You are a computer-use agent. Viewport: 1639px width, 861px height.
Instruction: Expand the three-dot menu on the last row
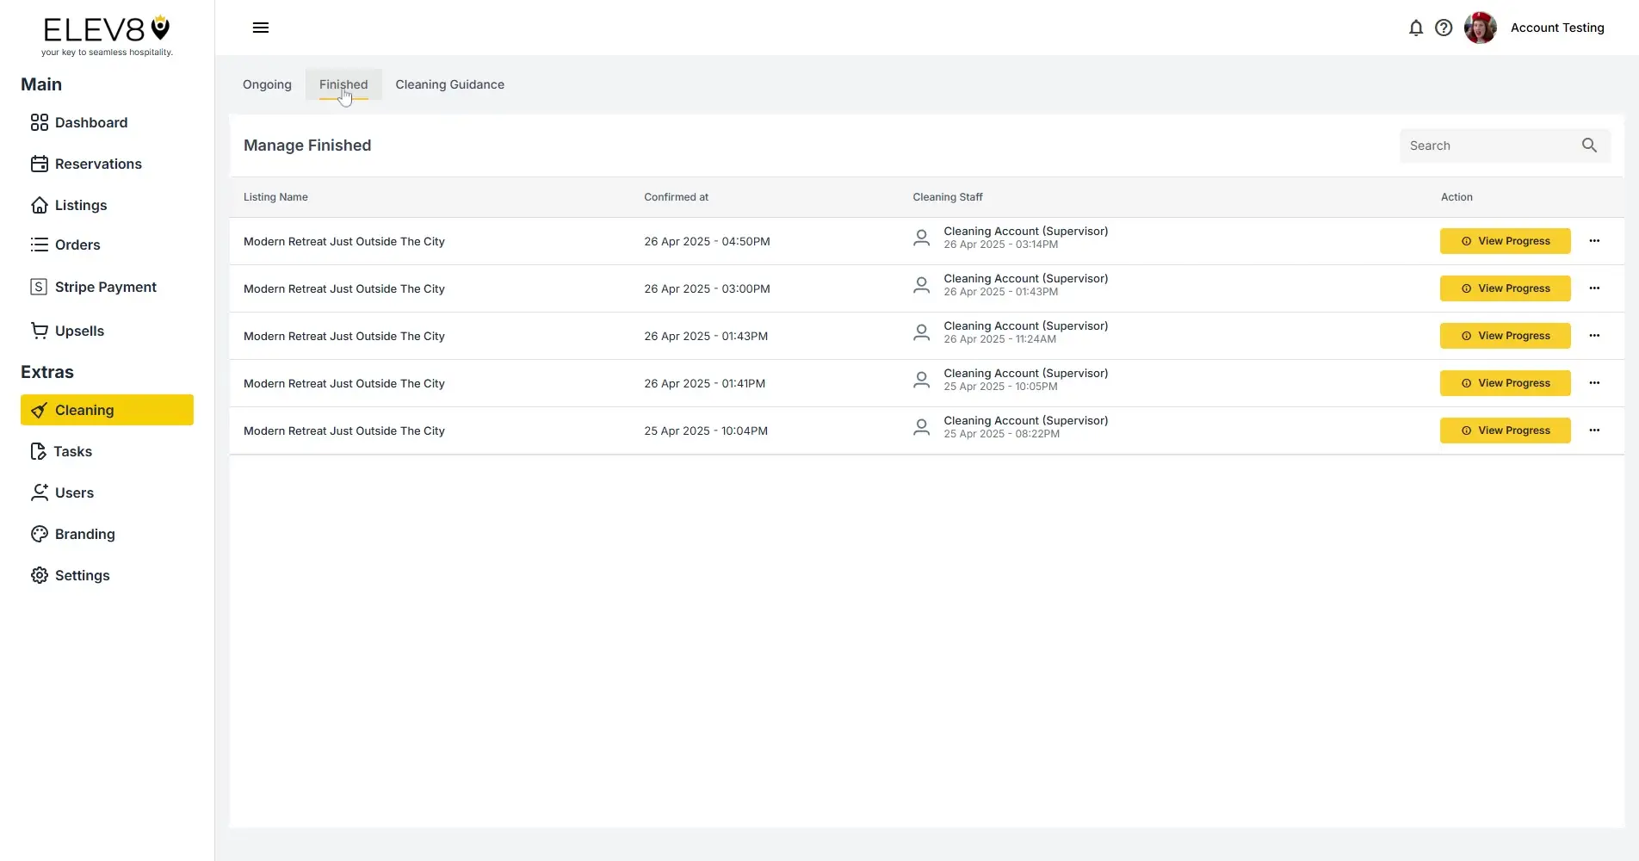click(1593, 430)
